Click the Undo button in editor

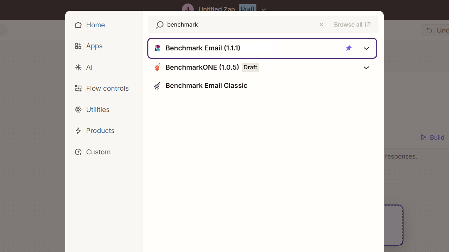[x=436, y=30]
